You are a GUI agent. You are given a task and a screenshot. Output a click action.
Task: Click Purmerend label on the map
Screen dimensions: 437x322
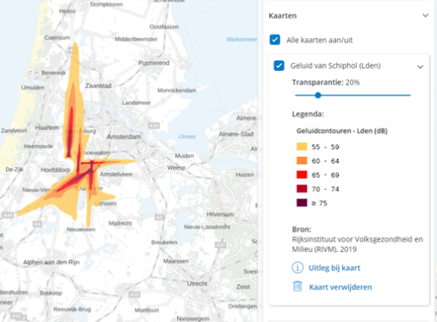[154, 63]
